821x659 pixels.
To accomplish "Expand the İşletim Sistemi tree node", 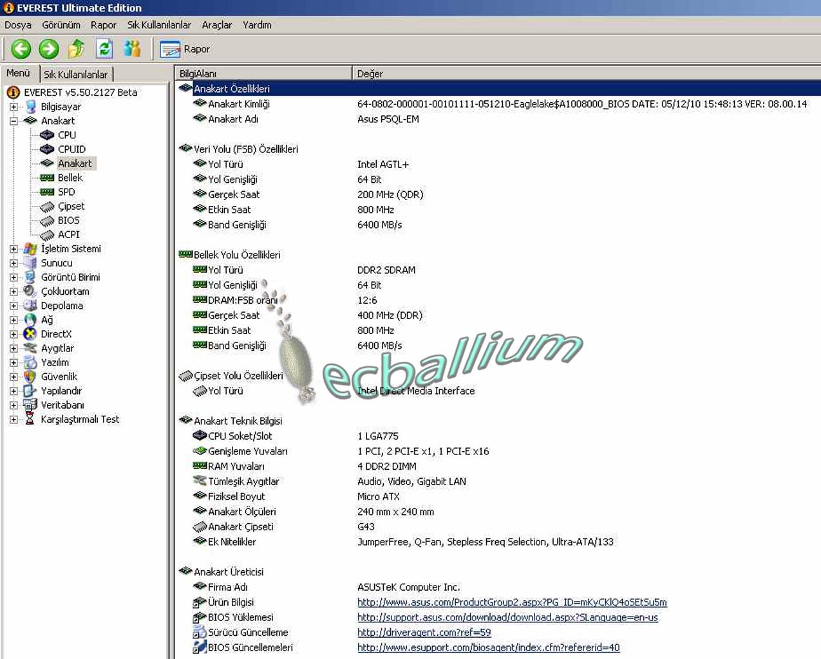I will click(14, 249).
